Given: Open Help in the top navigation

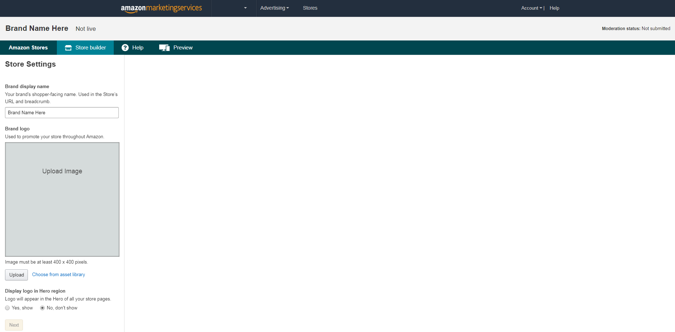Looking at the screenshot, I should point(554,8).
